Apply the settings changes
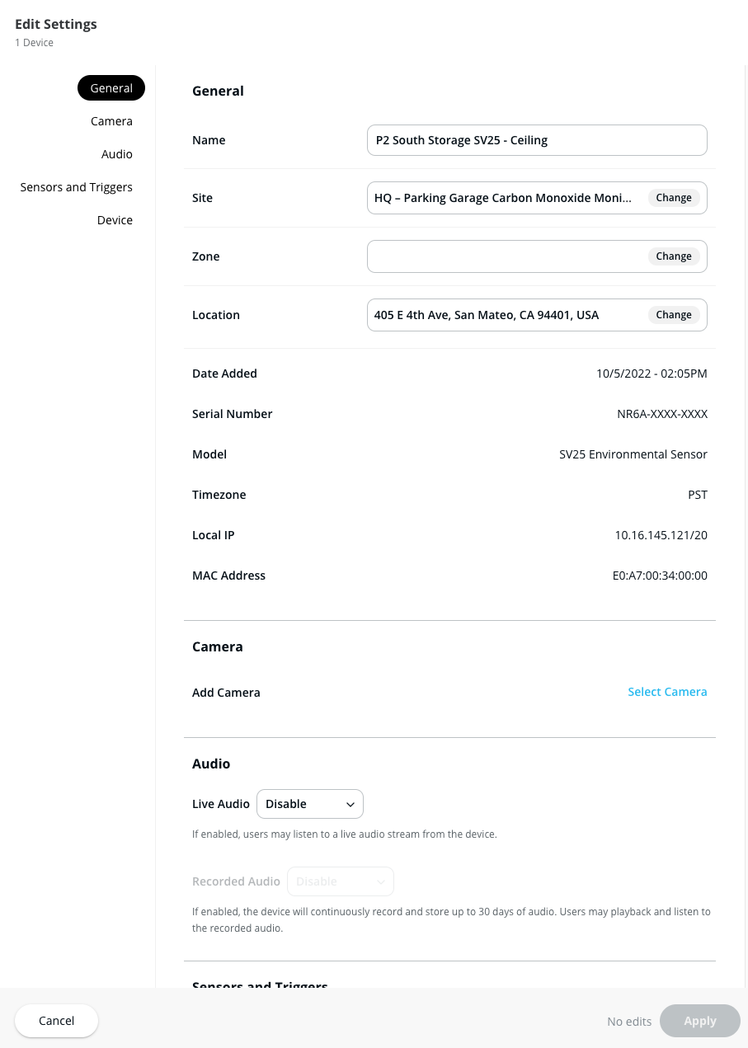Image resolution: width=748 pixels, height=1048 pixels. 699,1021
